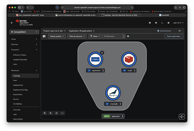Open a new Safari tab
194x131 pixels.
[180, 8]
